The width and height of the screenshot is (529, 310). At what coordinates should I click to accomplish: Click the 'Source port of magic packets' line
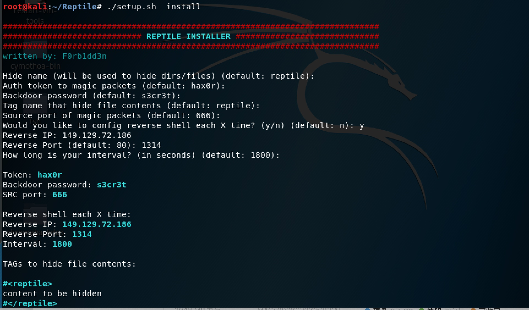tap(111, 115)
